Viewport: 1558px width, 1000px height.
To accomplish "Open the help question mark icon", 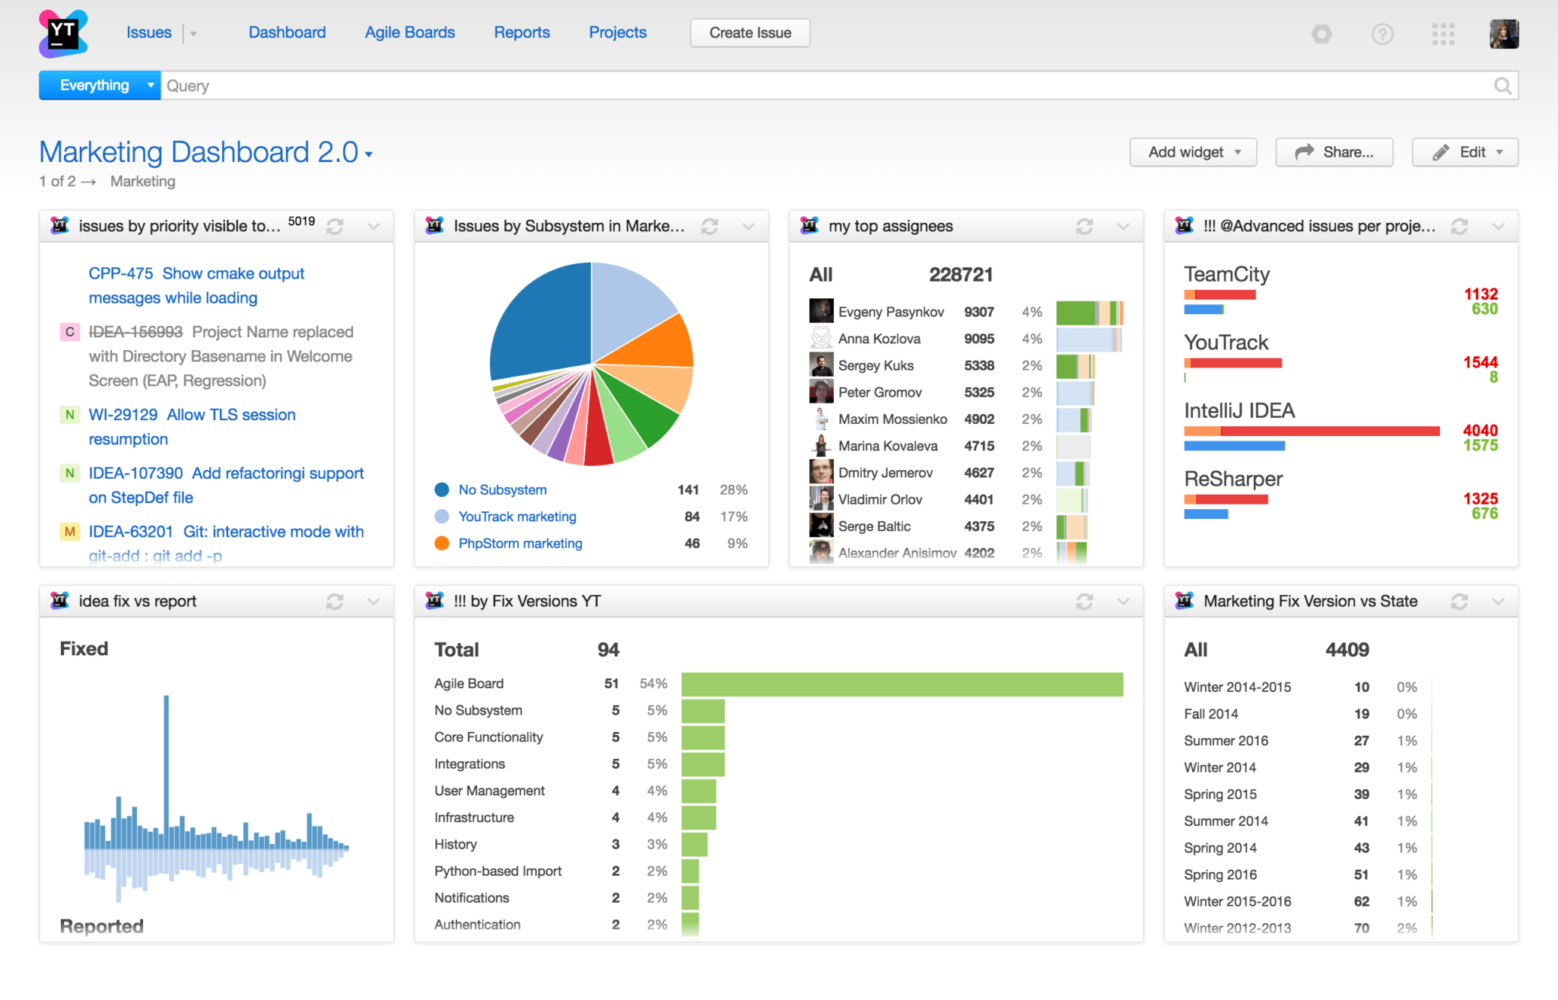I will coord(1383,33).
